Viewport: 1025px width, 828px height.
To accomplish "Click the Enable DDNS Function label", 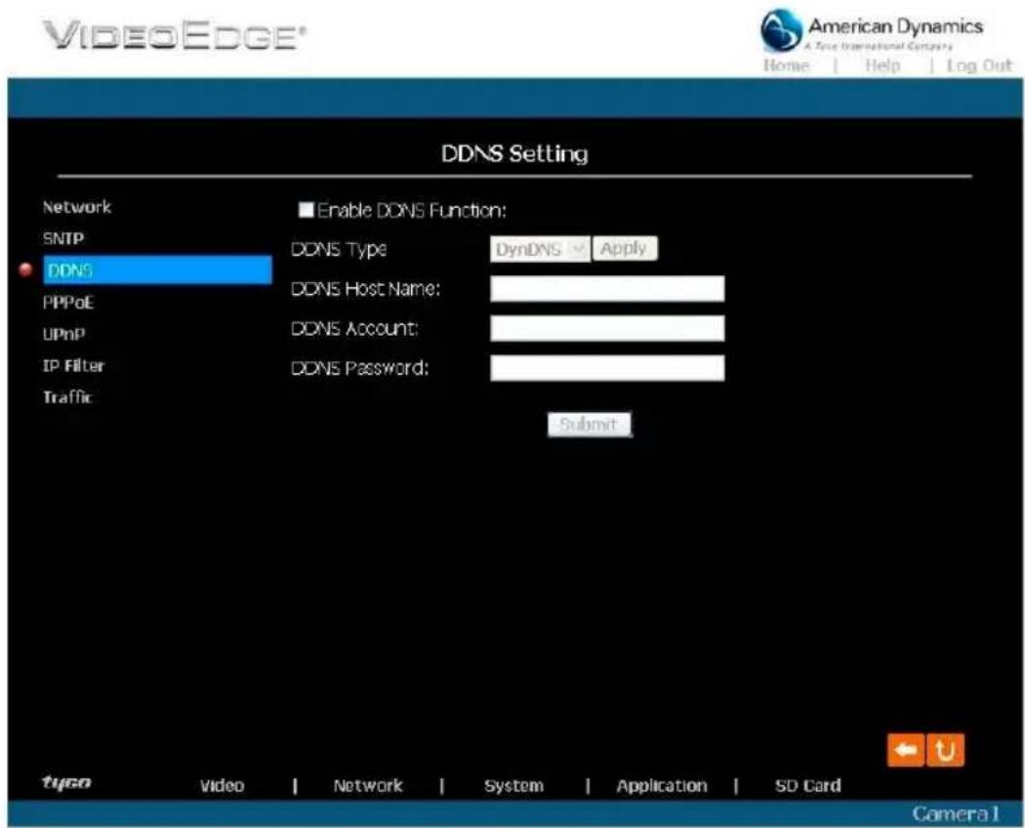I will coord(412,211).
